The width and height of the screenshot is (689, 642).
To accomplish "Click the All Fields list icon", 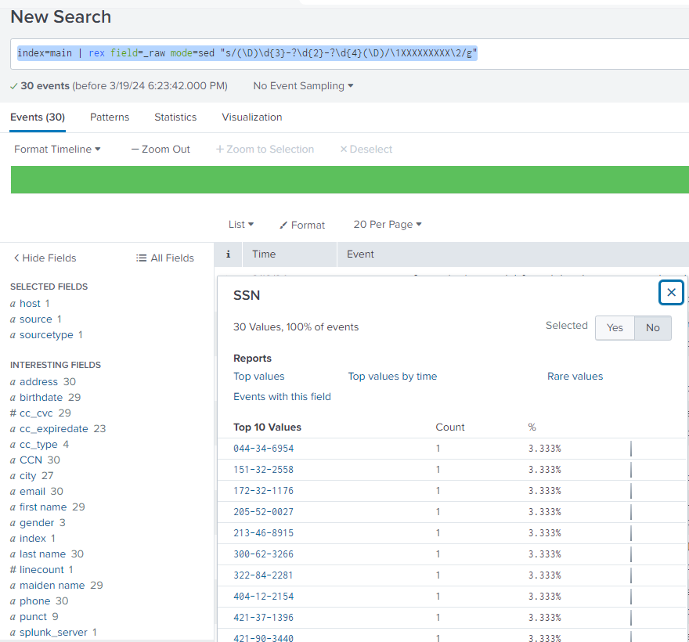I will coord(141,258).
